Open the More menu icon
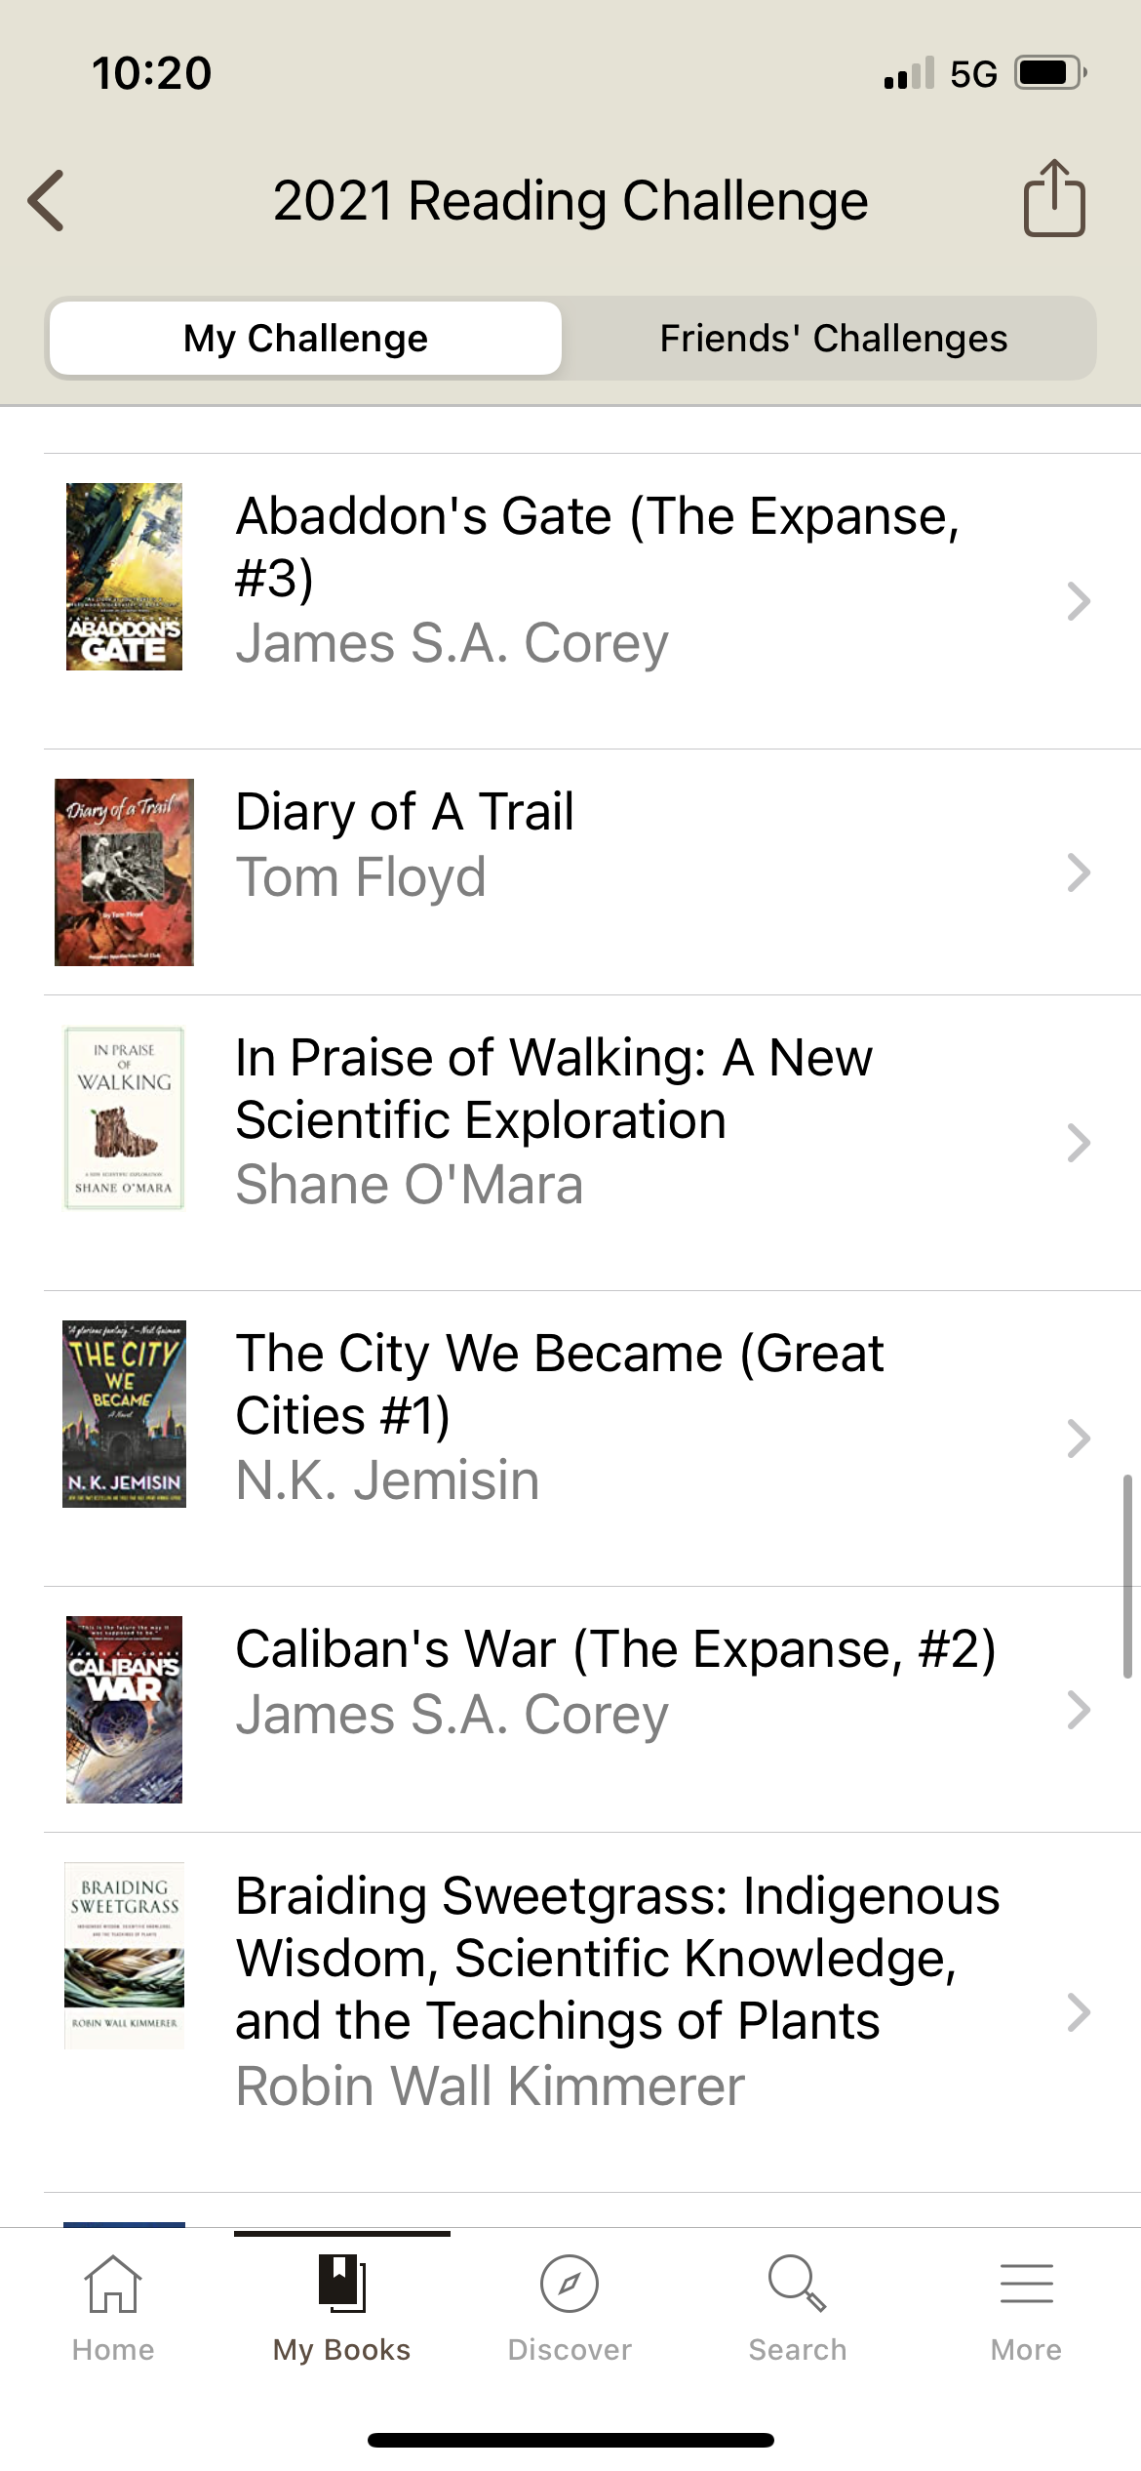The image size is (1141, 2471). click(x=1026, y=2284)
